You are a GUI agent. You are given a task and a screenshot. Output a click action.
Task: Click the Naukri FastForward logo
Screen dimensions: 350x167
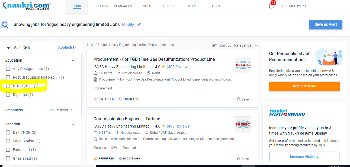coord(287,112)
